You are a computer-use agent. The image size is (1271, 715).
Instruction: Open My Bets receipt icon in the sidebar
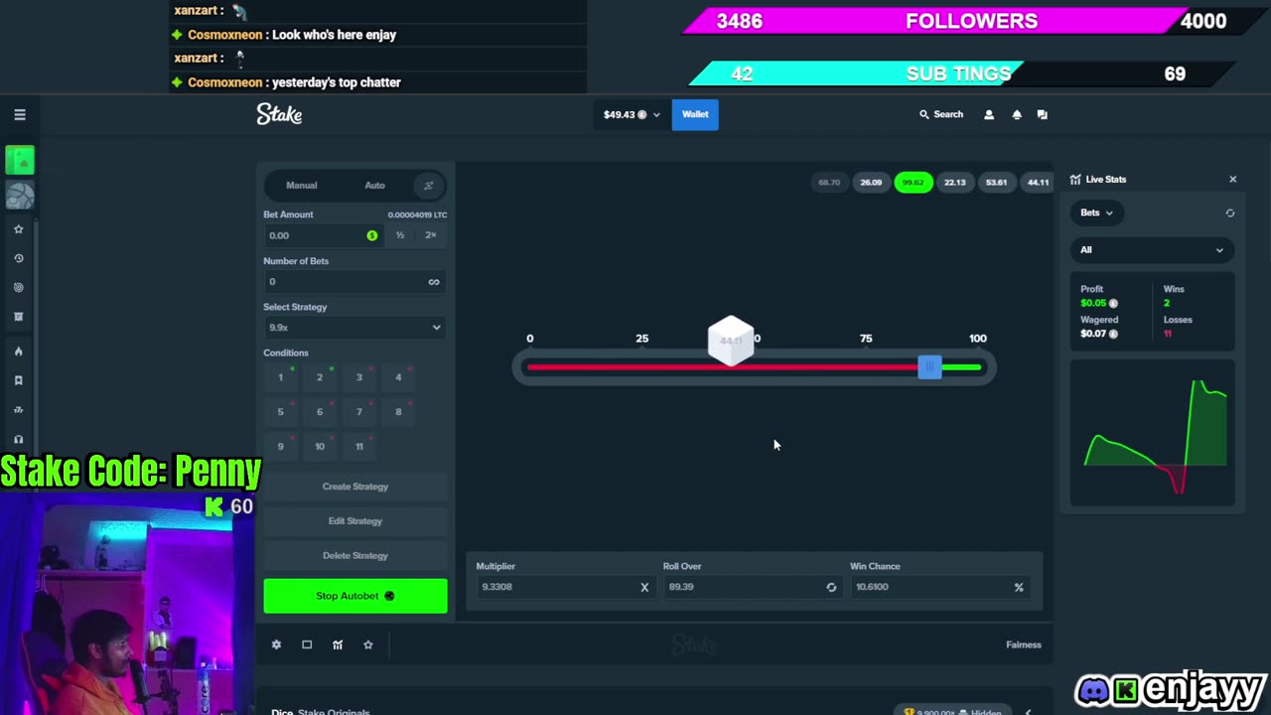tap(18, 317)
